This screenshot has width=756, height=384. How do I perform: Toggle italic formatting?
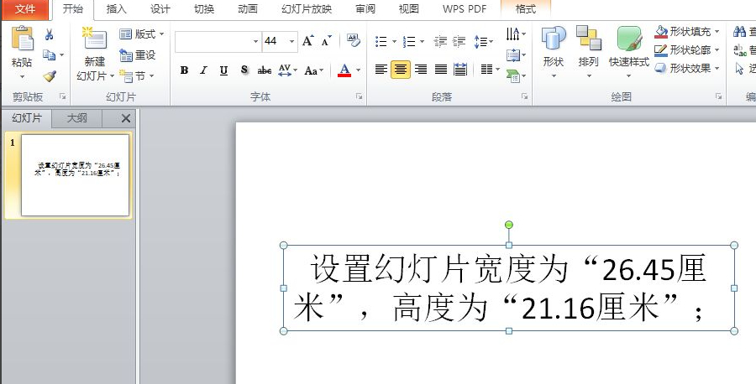pos(203,70)
